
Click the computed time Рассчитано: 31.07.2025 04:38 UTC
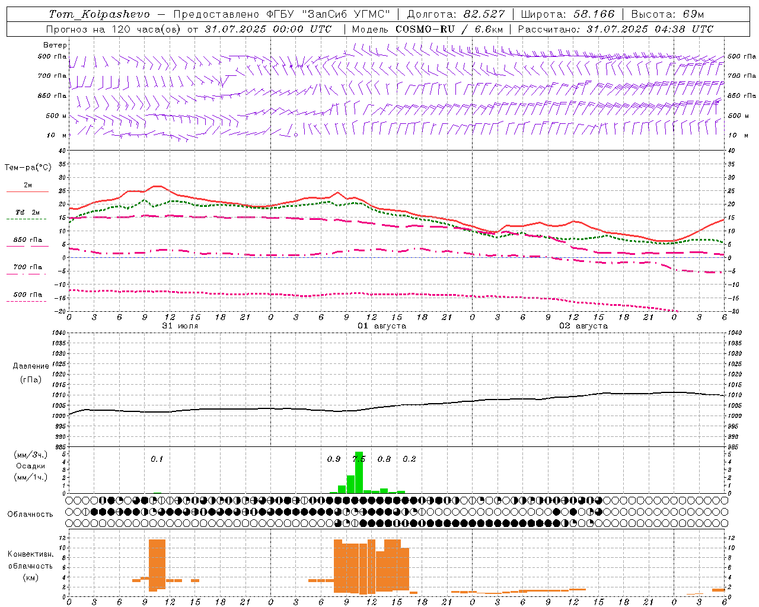(616, 29)
